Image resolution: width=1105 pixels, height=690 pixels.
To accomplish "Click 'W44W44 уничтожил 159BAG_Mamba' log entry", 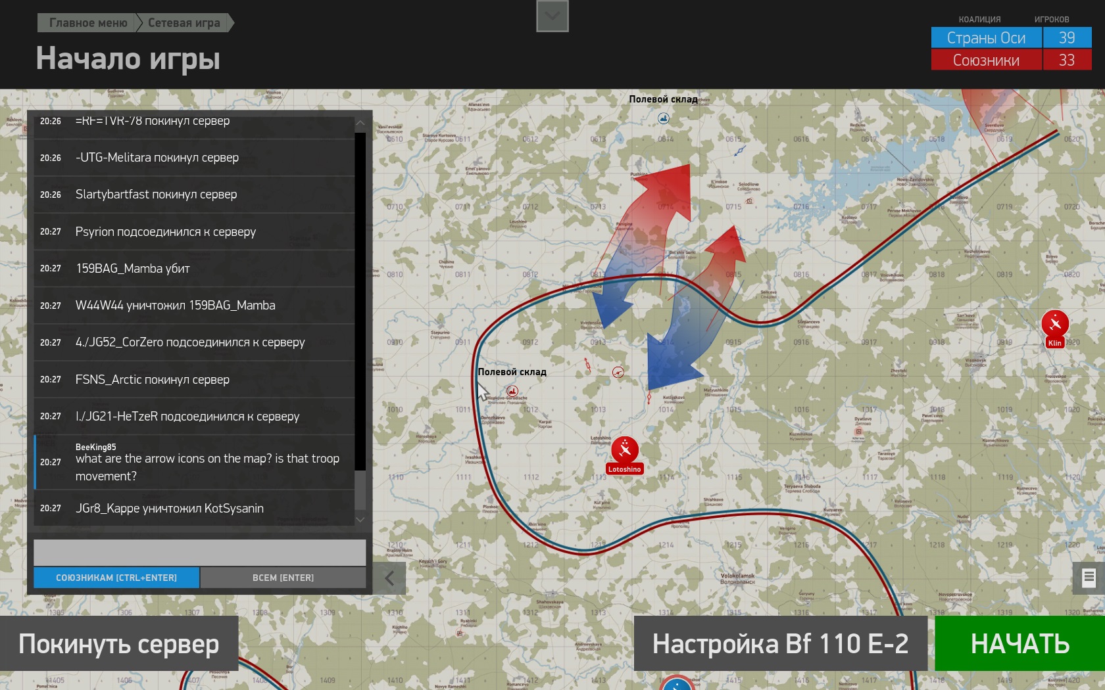I will [x=195, y=306].
